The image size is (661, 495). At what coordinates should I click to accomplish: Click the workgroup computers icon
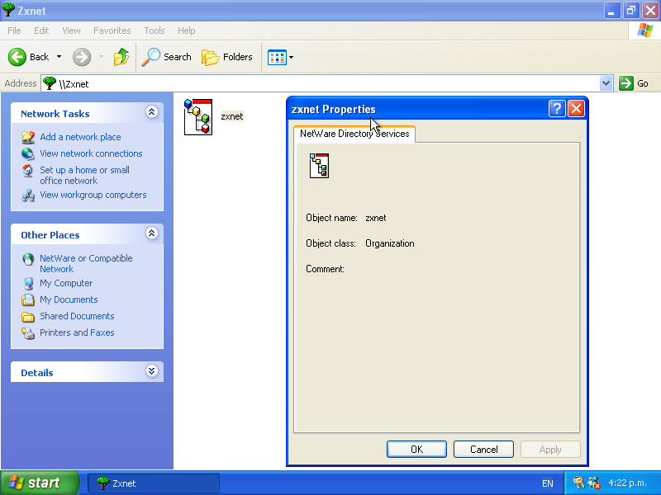[x=28, y=196]
